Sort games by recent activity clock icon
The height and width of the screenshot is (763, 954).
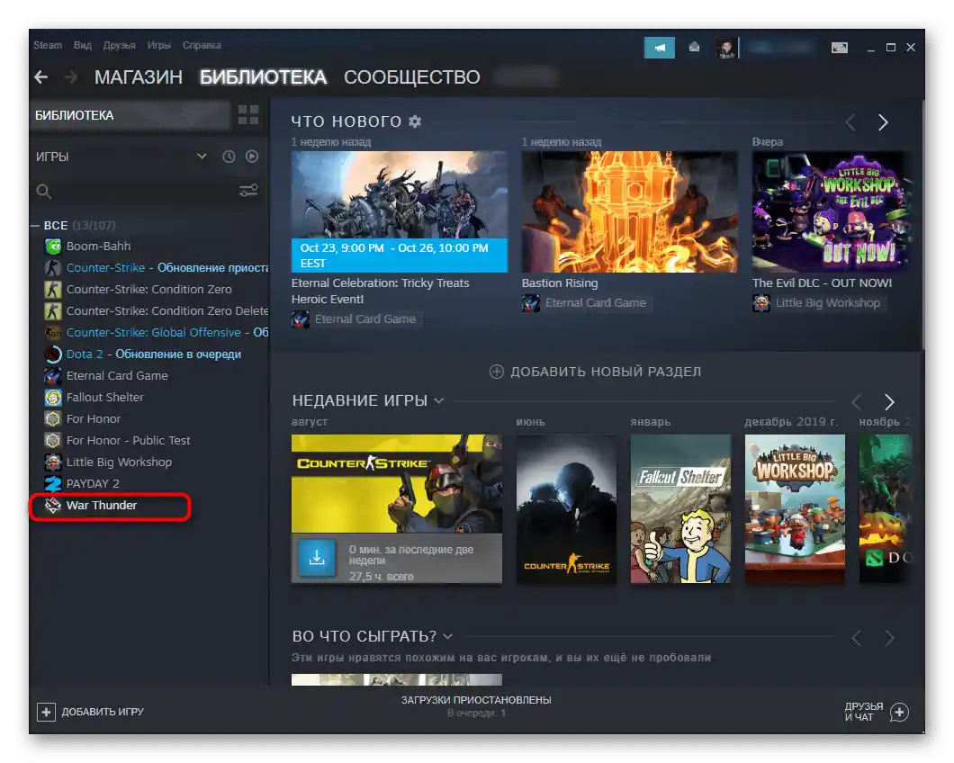tap(229, 157)
